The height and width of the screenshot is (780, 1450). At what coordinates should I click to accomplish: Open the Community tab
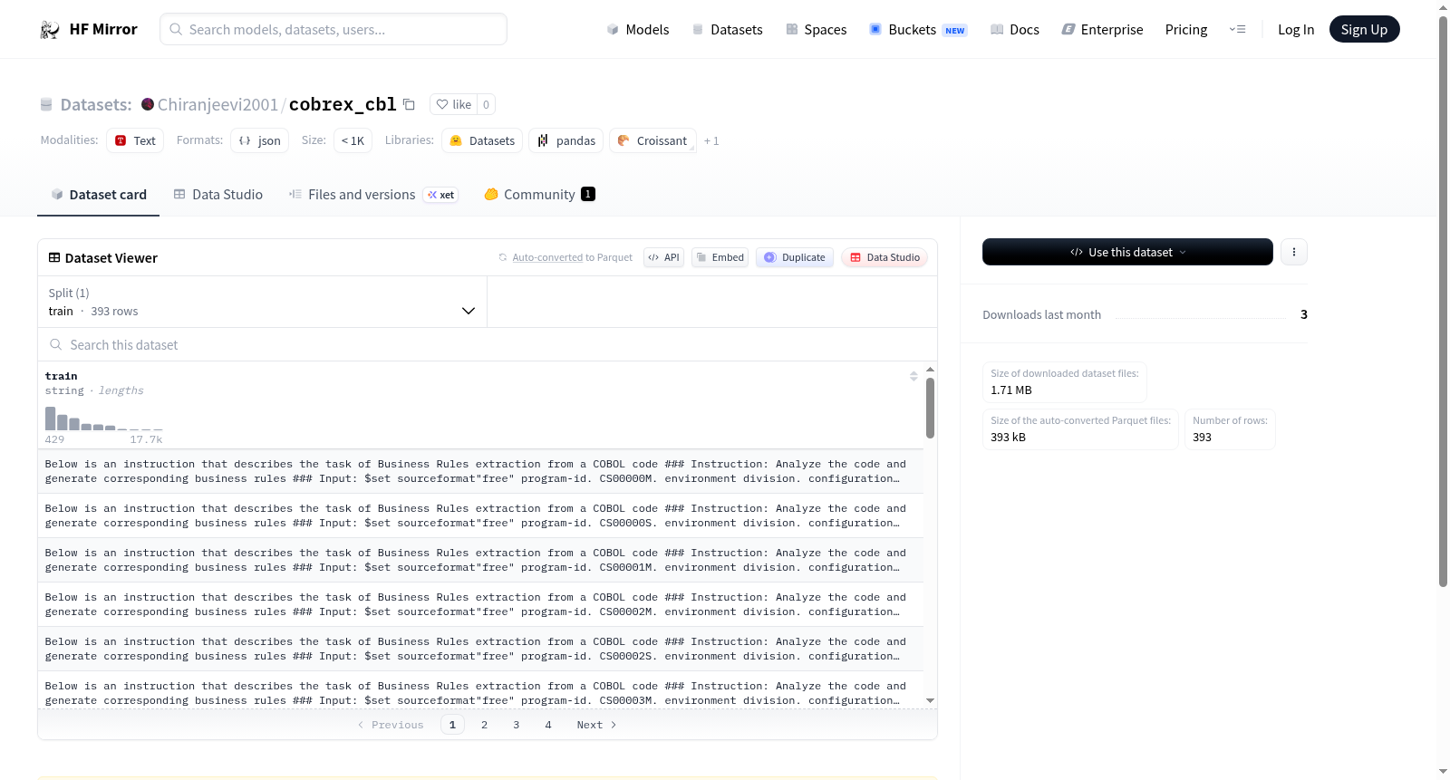539,195
